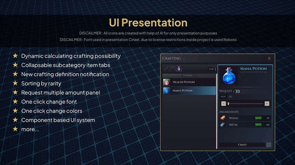Image resolution: width=295 pixels, height=165 pixels.
Task: Click the MAX amount button
Action: (x=223, y=97)
